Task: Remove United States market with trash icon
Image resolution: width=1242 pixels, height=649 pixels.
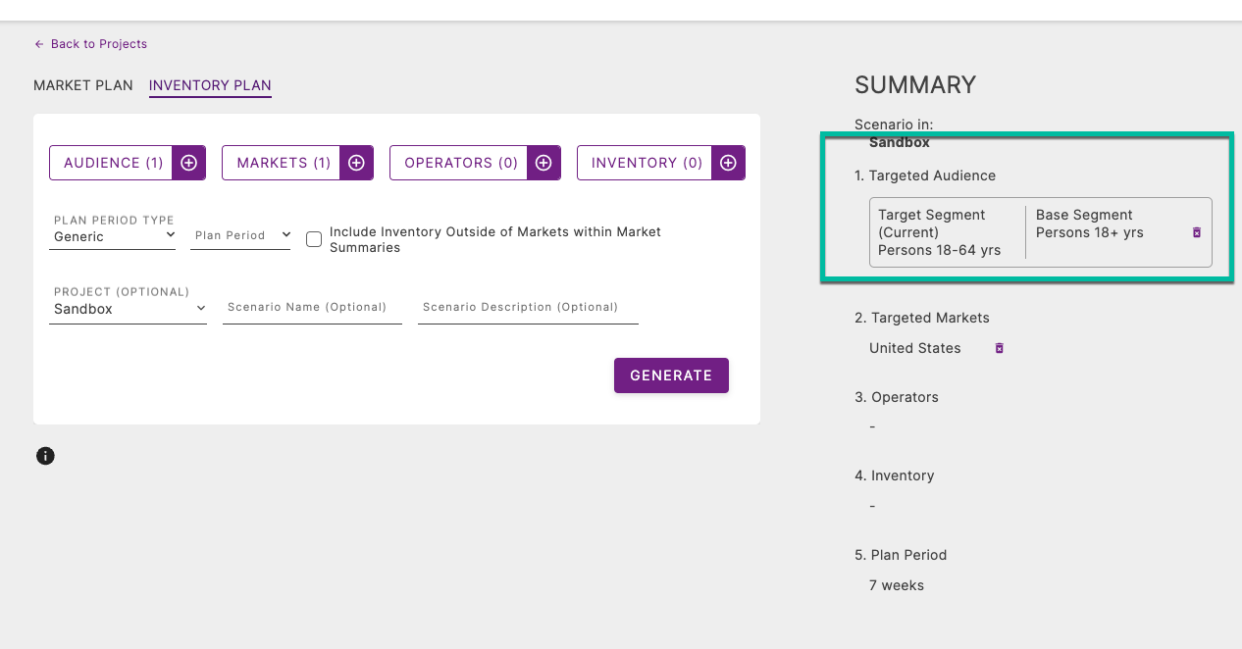Action: click(999, 348)
